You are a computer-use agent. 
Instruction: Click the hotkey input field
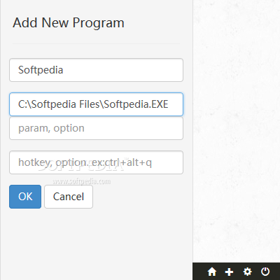96,162
